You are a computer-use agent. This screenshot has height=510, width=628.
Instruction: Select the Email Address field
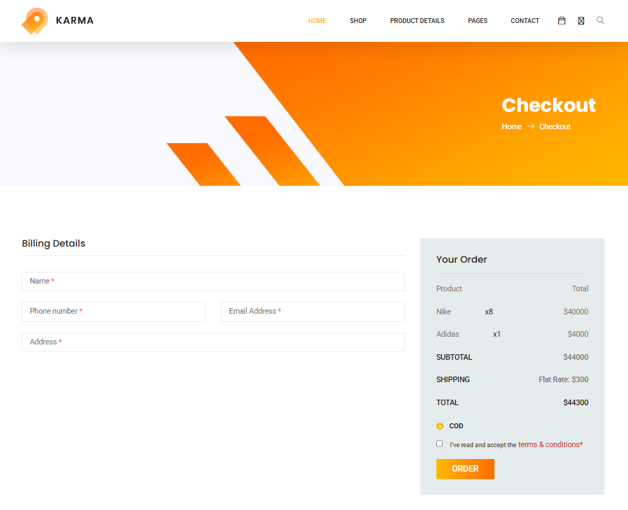(x=313, y=312)
